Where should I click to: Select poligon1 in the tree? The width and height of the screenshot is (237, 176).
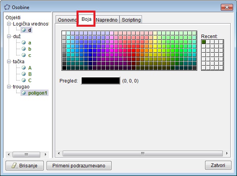pos(37,93)
